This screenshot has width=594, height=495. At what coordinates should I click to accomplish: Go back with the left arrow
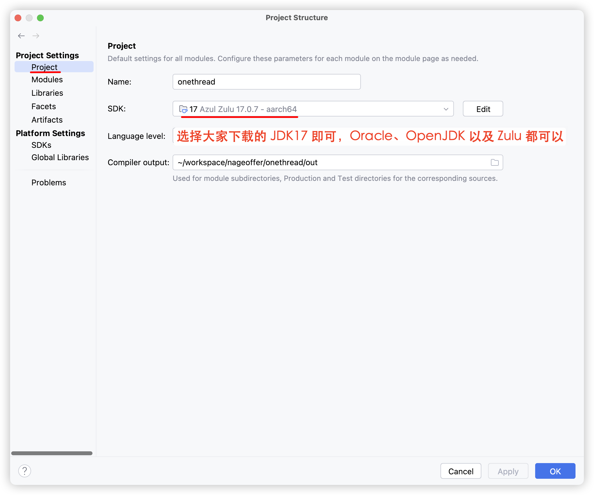click(21, 36)
